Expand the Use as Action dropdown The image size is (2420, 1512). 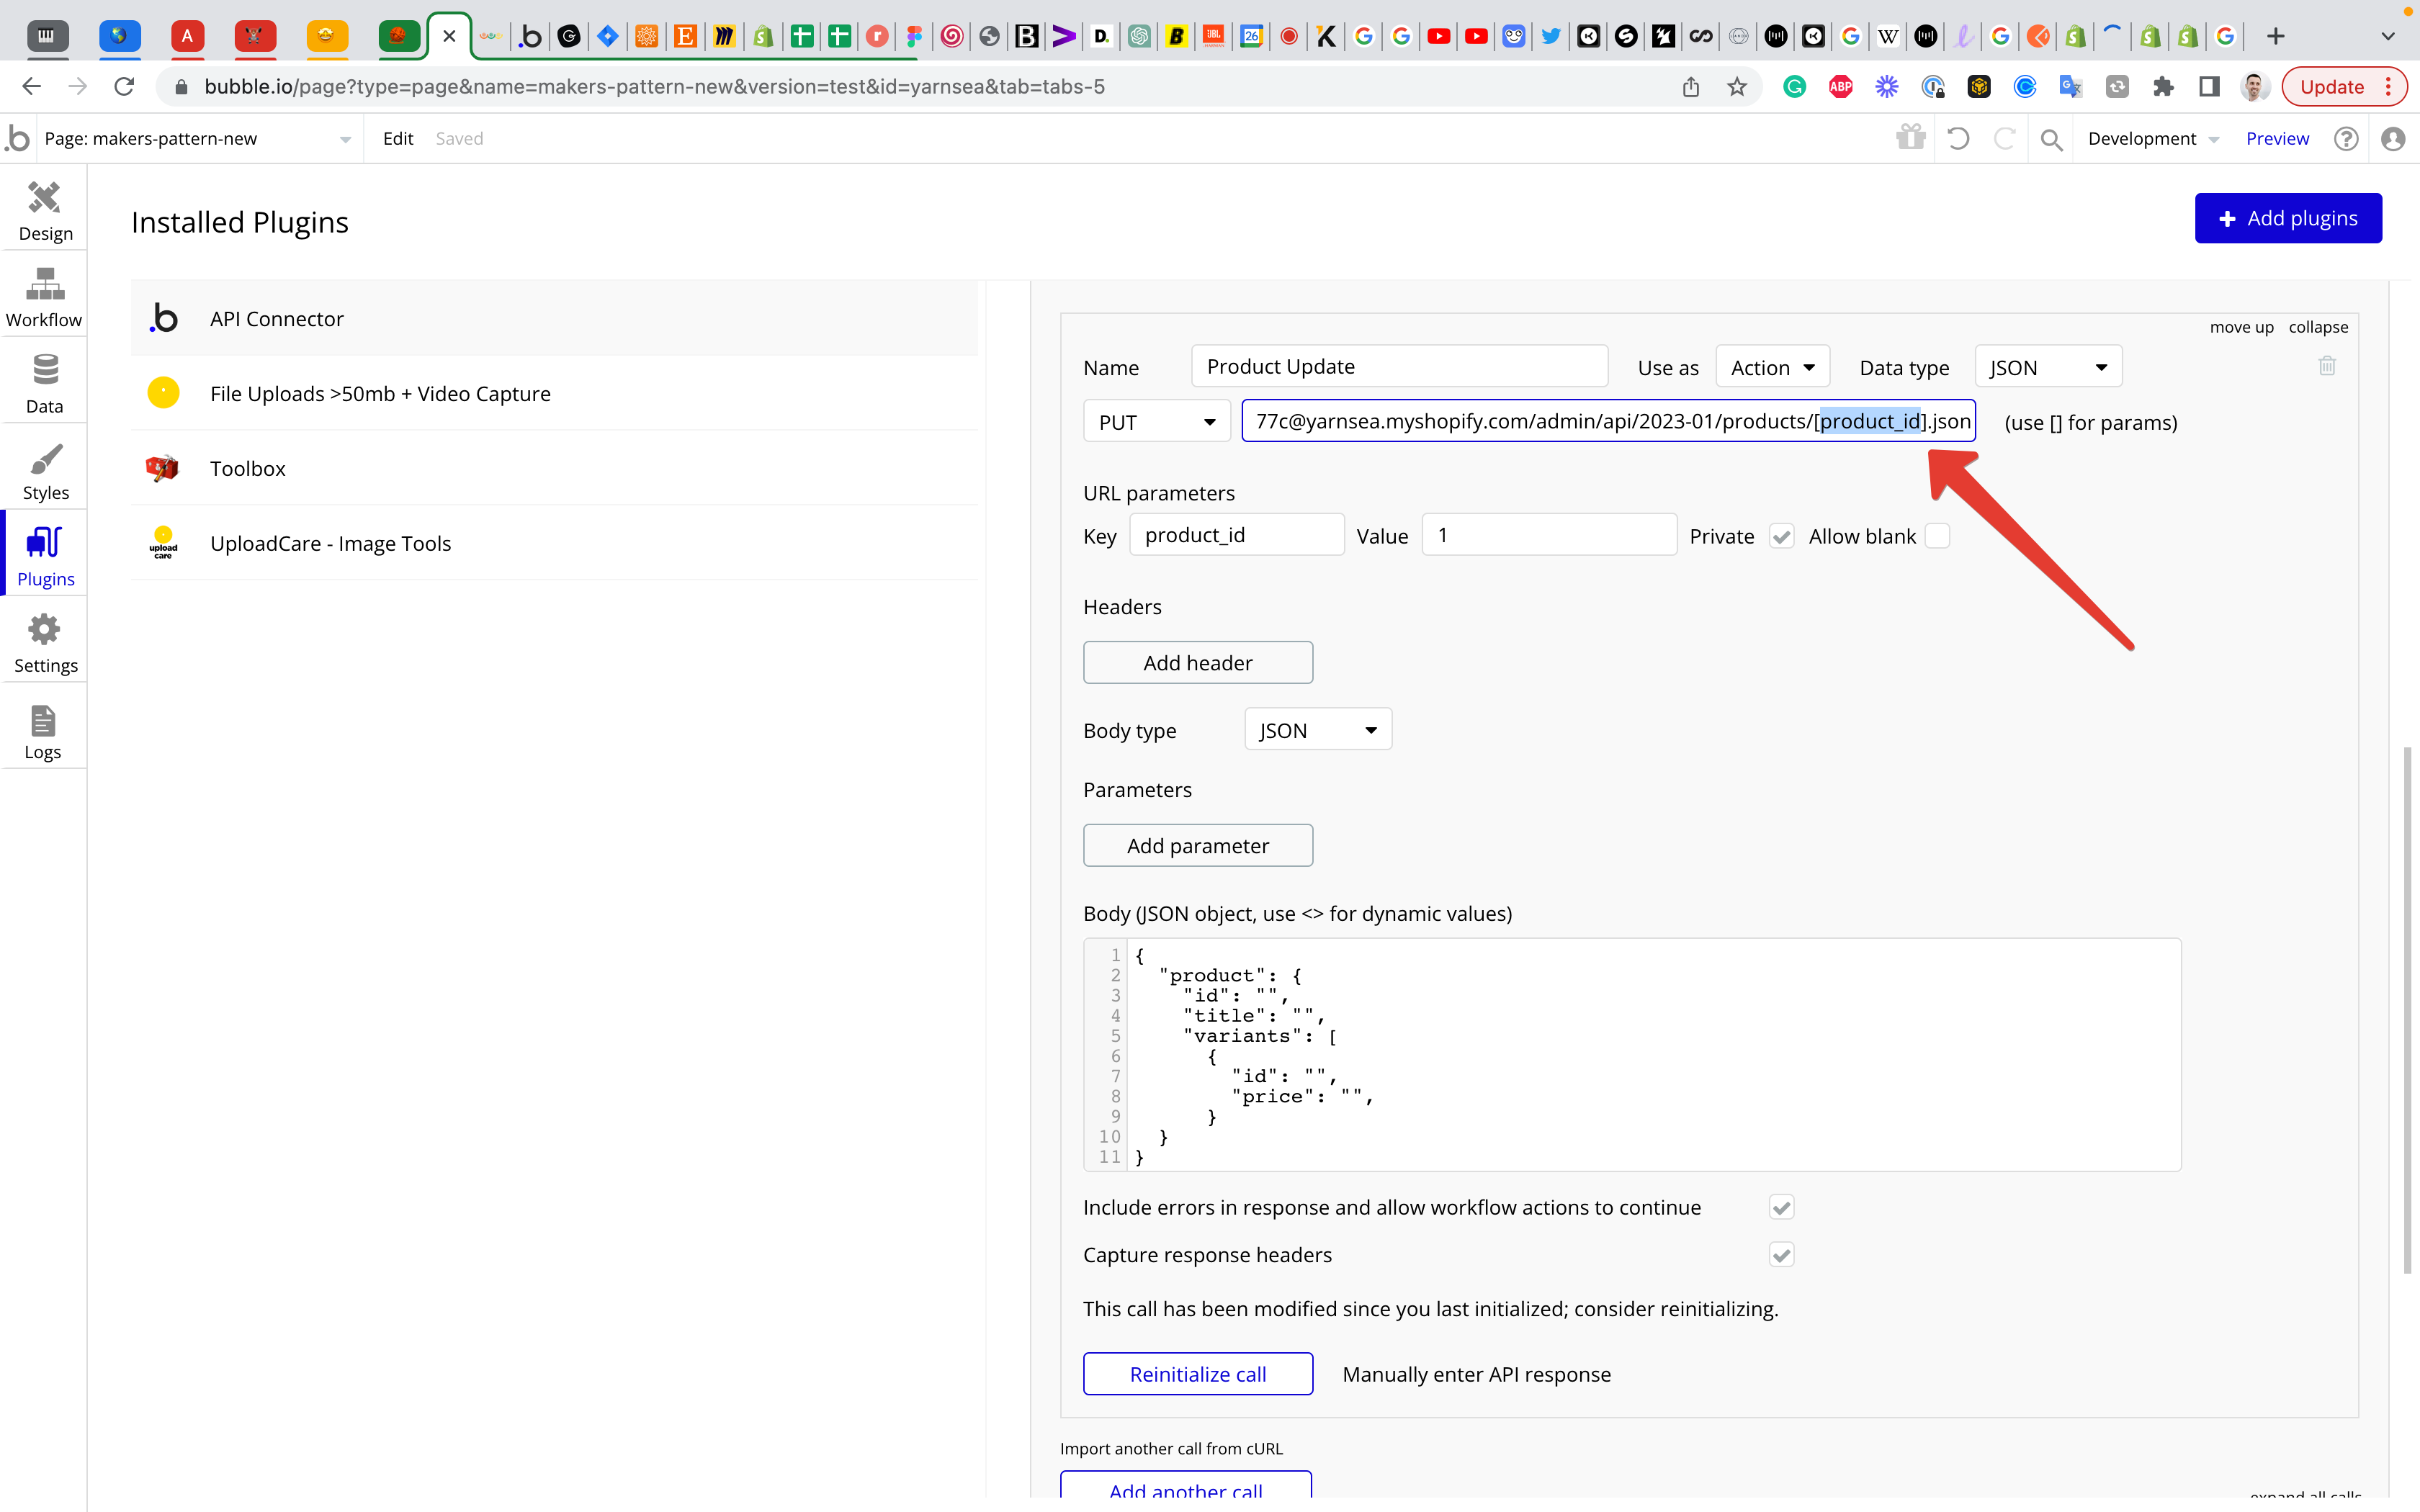click(1772, 367)
